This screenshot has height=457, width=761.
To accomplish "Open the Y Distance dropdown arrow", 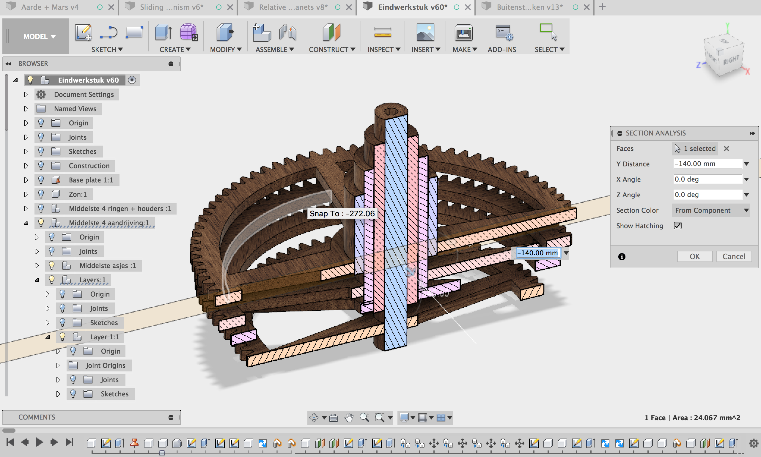I will click(746, 164).
